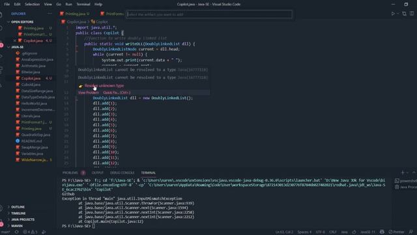Click errors and warnings status indicator
Viewport: 417px width, 235px height.
(30, 232)
